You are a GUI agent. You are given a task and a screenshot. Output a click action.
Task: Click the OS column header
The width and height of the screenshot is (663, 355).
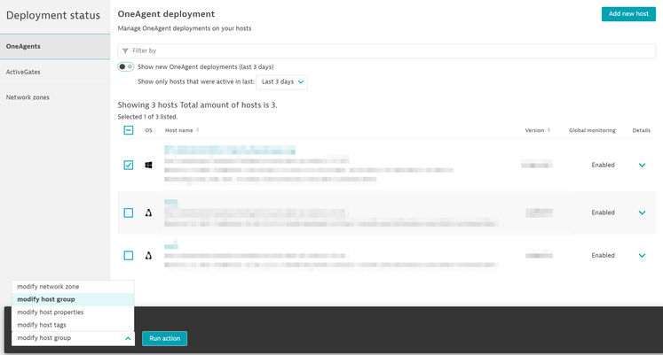[x=148, y=130]
